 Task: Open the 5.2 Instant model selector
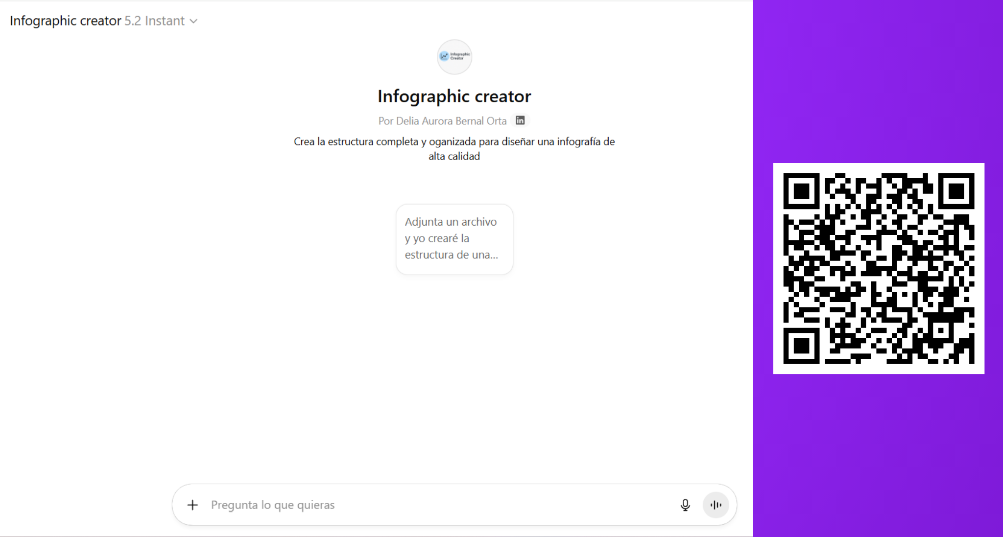(154, 21)
